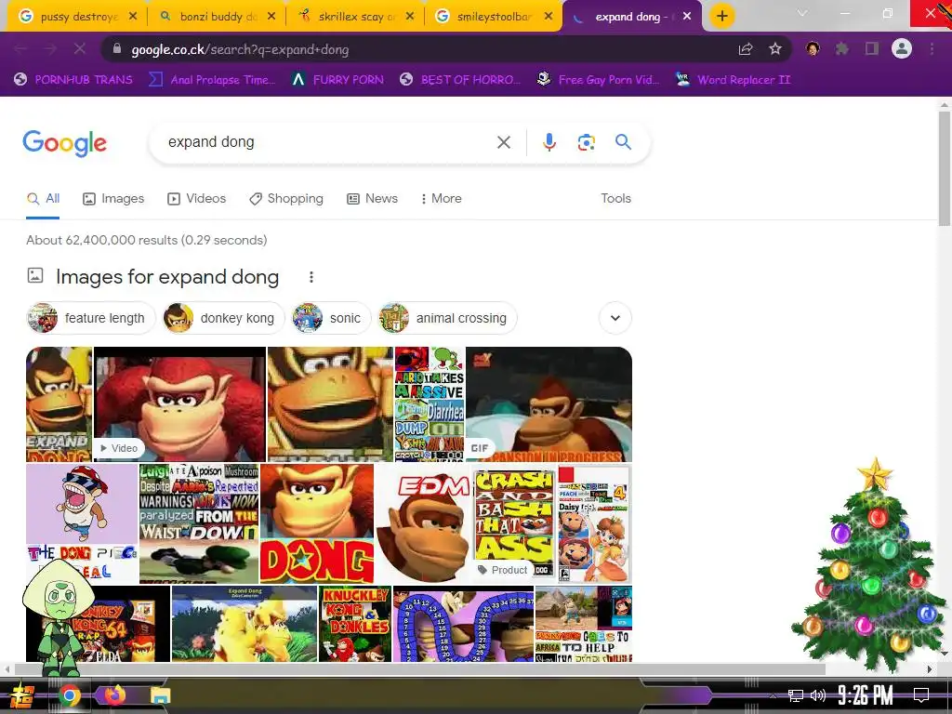Start voice search with the microphone

point(549,142)
